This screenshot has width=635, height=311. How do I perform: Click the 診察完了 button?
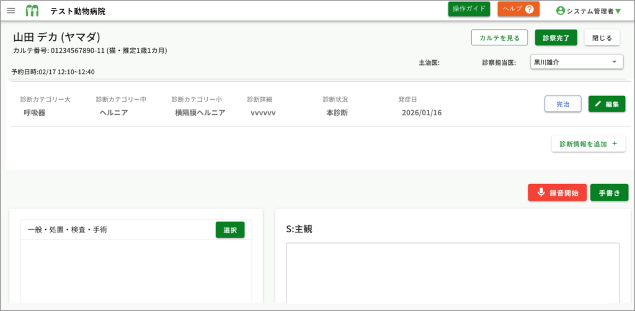[556, 38]
